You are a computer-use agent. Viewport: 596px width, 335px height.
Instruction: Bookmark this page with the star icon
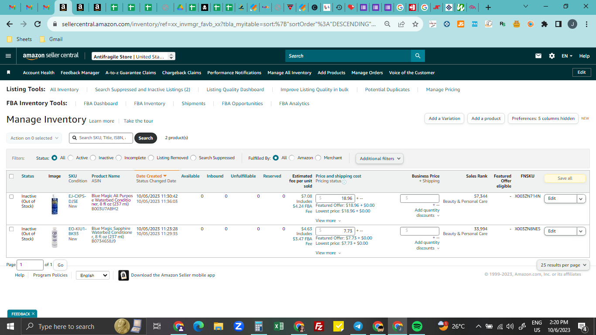415,24
